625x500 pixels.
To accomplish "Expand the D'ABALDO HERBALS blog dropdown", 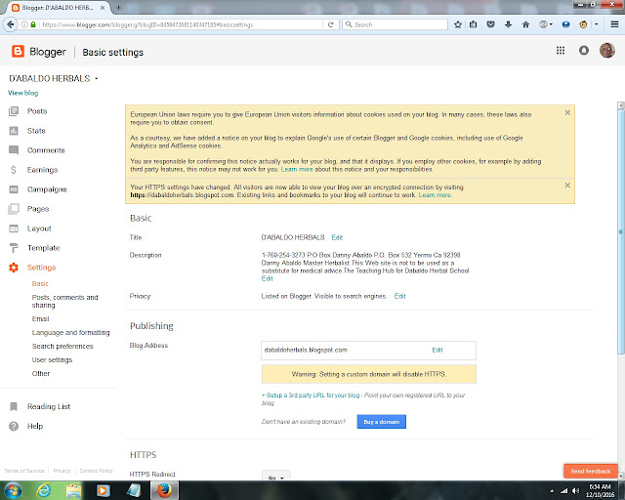I will pyautogui.click(x=96, y=78).
